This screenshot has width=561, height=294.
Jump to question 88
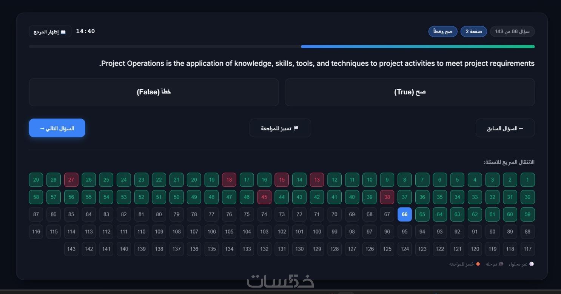click(x=527, y=232)
